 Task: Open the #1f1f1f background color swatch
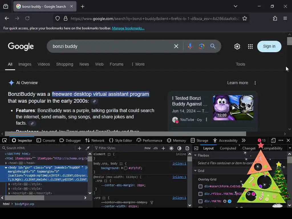tap(126, 168)
